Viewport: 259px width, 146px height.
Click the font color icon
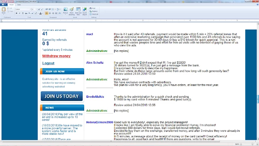(x=40, y=13)
